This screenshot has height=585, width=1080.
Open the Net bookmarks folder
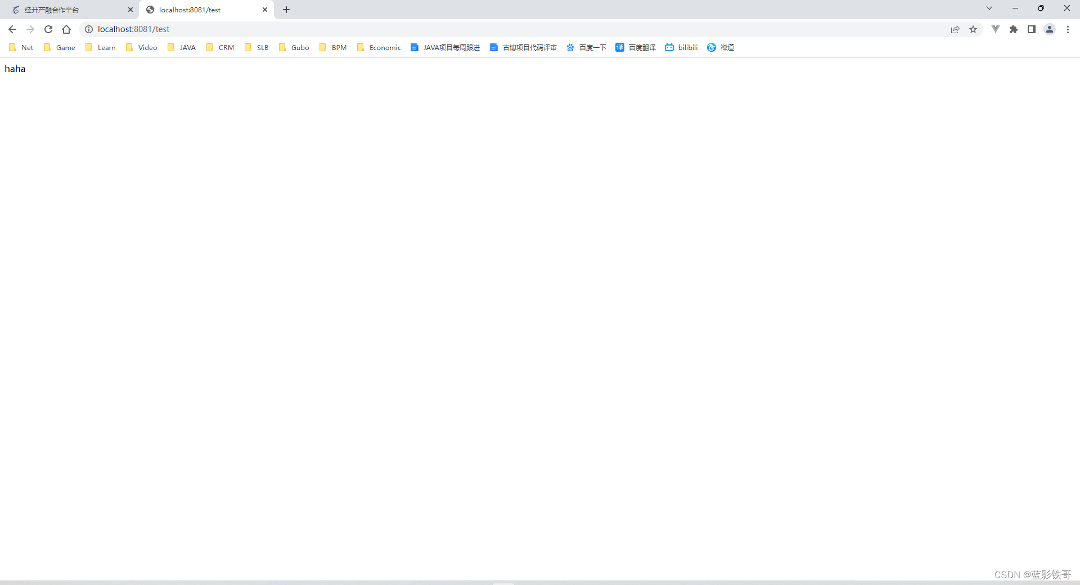pyautogui.click(x=21, y=47)
